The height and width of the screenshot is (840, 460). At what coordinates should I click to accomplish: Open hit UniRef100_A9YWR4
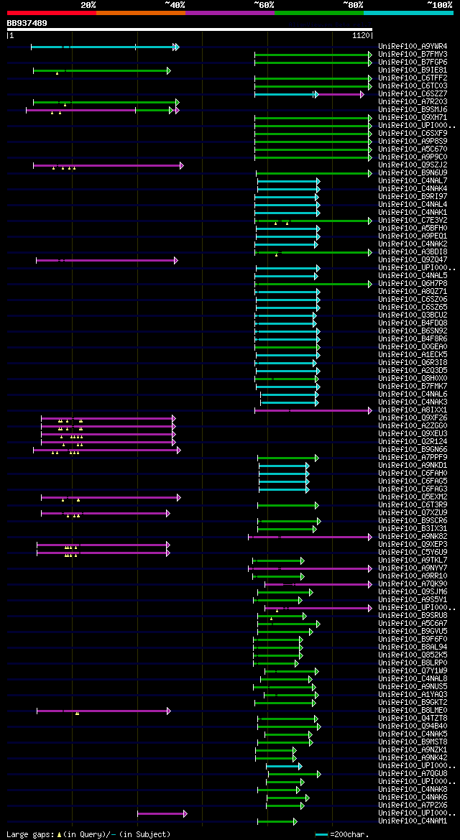pos(413,47)
